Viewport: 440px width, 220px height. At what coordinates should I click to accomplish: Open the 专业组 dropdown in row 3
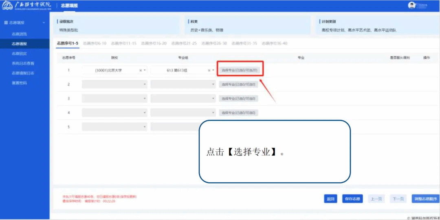point(183,99)
